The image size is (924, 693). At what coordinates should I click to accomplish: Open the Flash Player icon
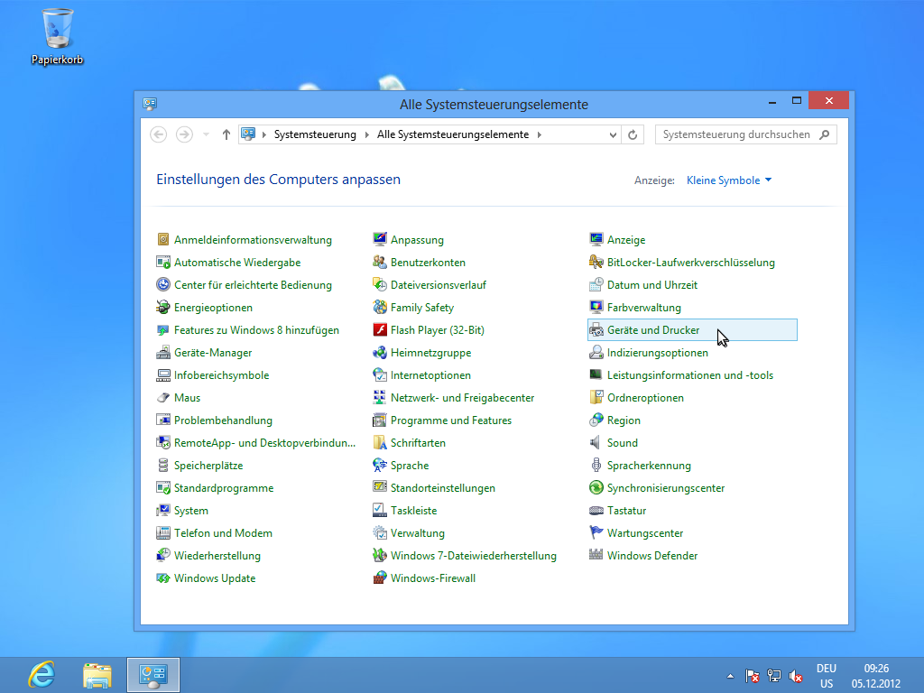[x=380, y=329]
